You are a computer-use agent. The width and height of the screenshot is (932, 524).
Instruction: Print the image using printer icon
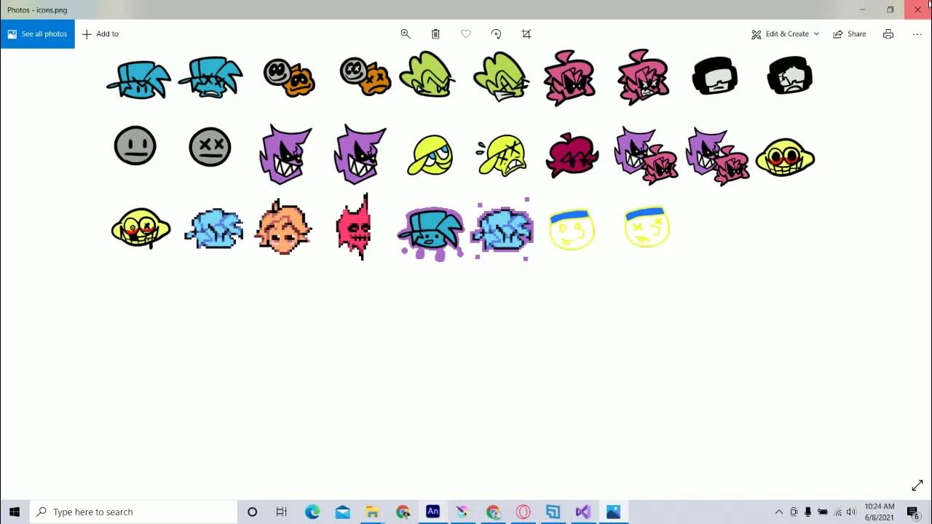tap(888, 34)
